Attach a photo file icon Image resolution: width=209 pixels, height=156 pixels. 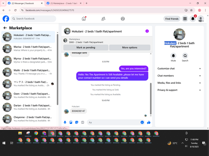[71, 122]
